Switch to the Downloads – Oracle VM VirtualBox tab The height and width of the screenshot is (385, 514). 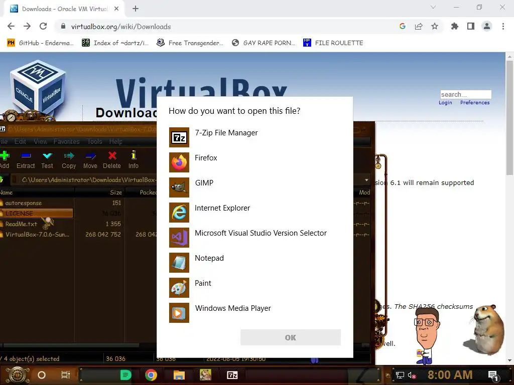[64, 9]
